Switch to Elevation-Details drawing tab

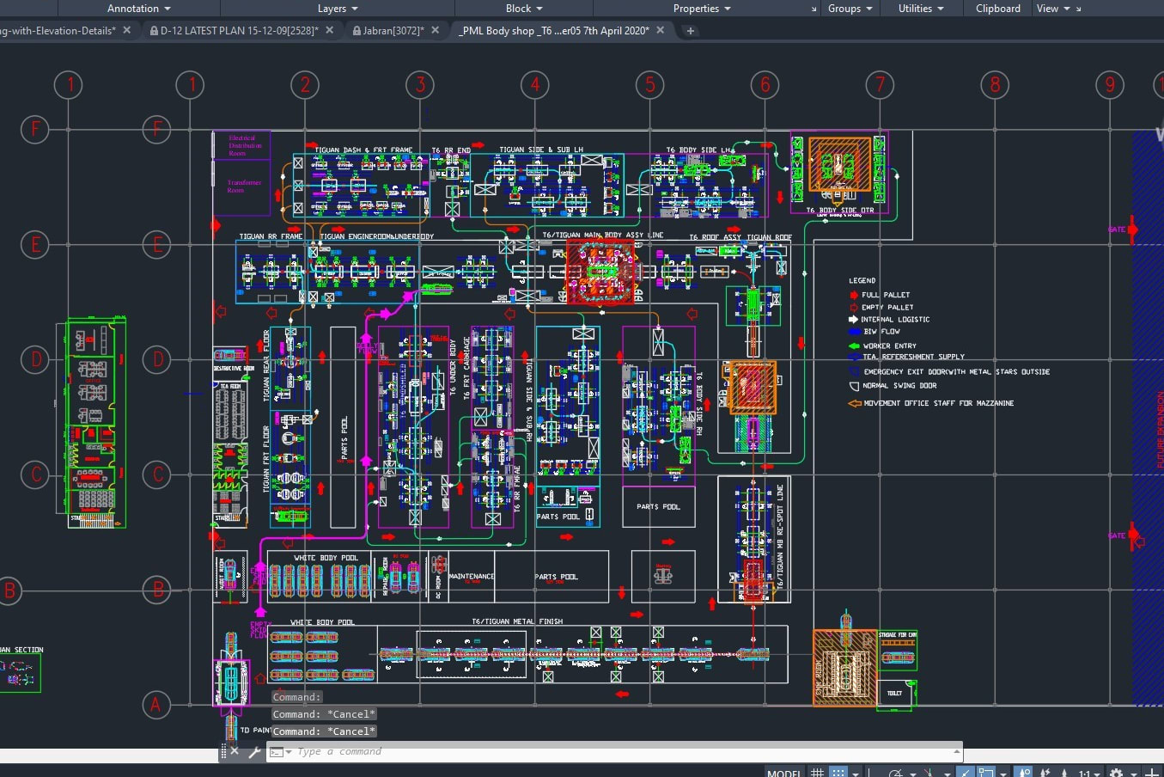tap(58, 30)
